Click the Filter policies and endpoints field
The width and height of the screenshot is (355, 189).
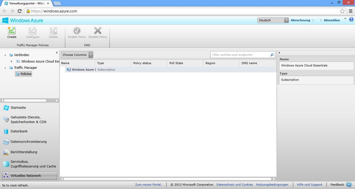[x=239, y=55]
